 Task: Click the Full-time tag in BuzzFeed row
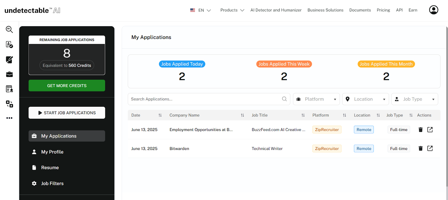click(x=399, y=130)
